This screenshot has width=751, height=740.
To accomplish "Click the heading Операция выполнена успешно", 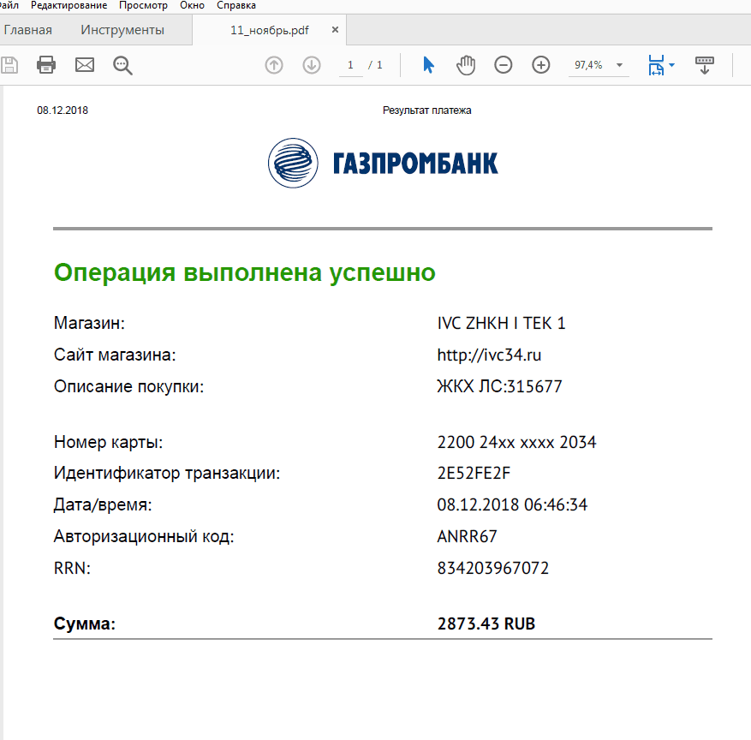I will tap(245, 272).
